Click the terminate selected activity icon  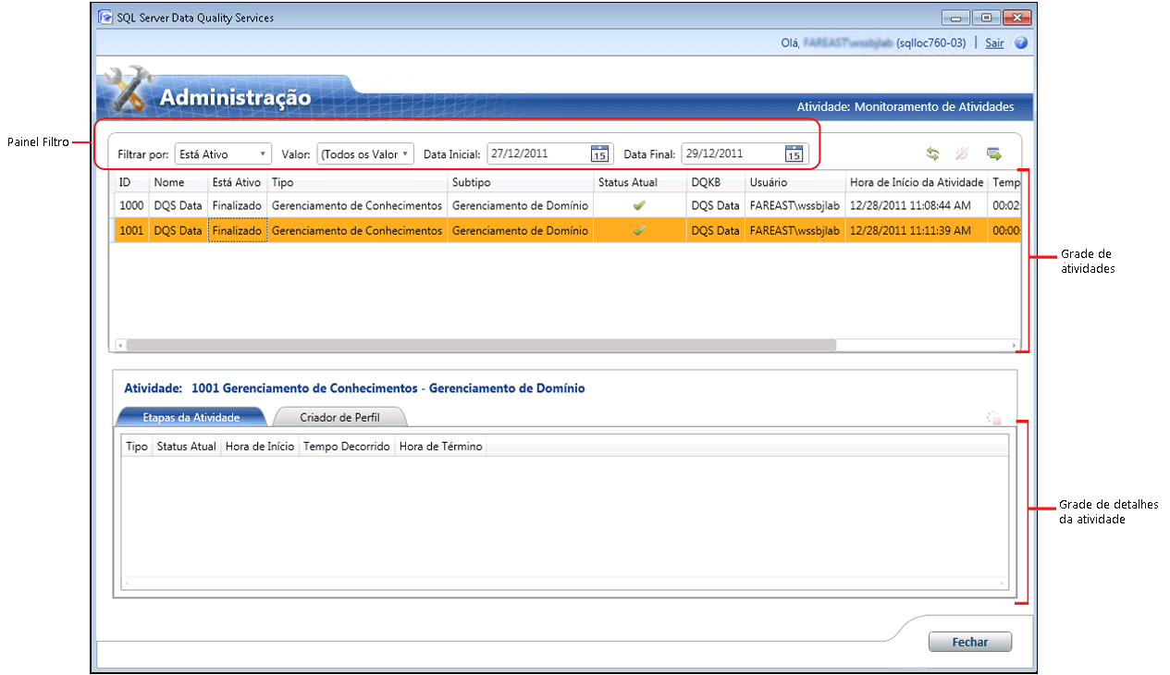[x=962, y=154]
